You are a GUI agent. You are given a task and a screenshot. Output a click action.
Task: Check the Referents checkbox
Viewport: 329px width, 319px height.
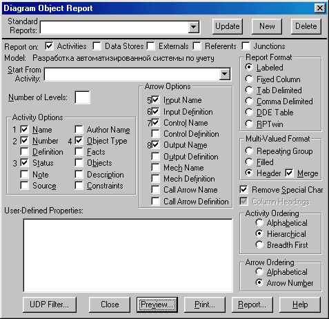pos(197,46)
